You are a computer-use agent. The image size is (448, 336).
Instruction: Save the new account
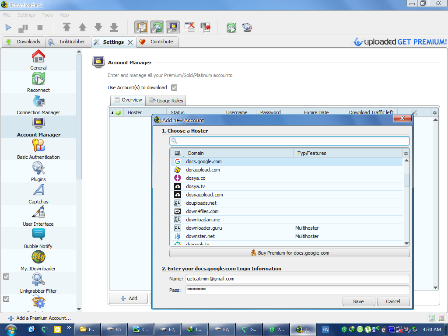click(x=359, y=301)
